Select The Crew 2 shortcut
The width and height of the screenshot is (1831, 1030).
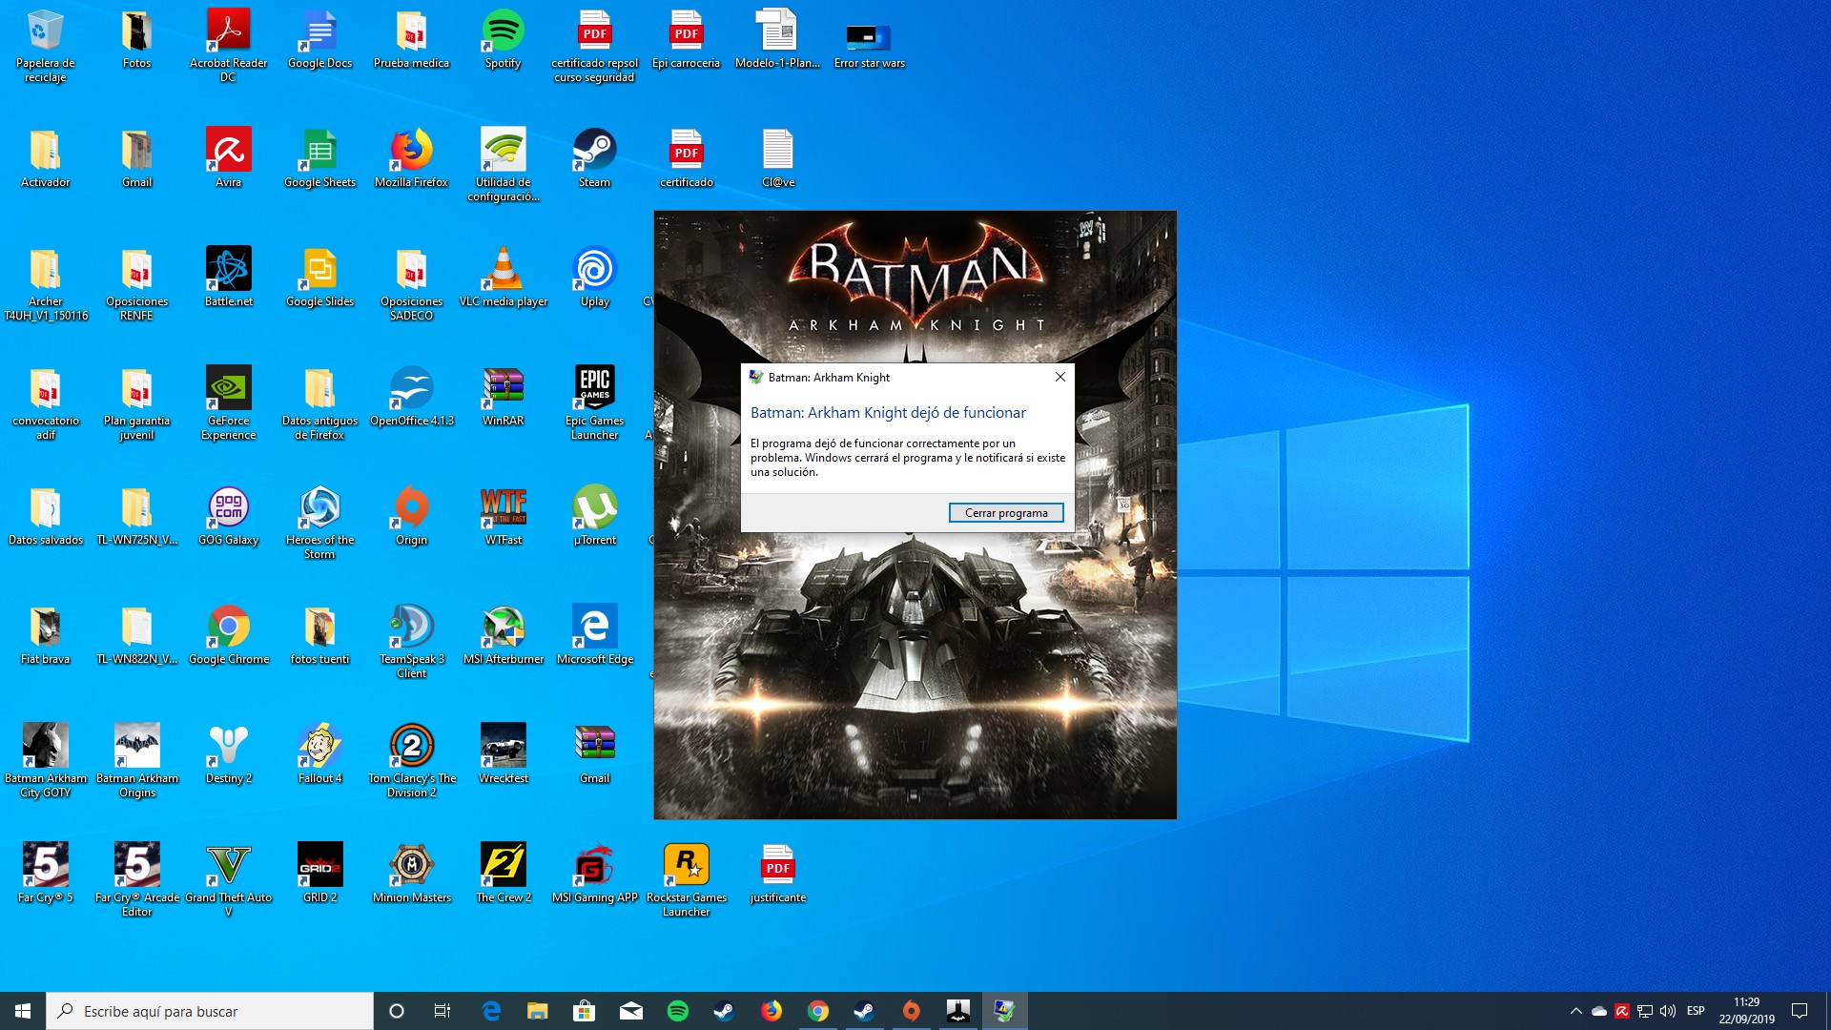pos(503,873)
